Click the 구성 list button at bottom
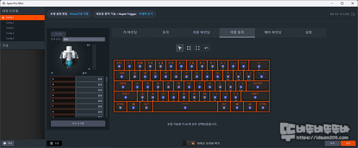This screenshot has width=358, height=148. (54, 143)
